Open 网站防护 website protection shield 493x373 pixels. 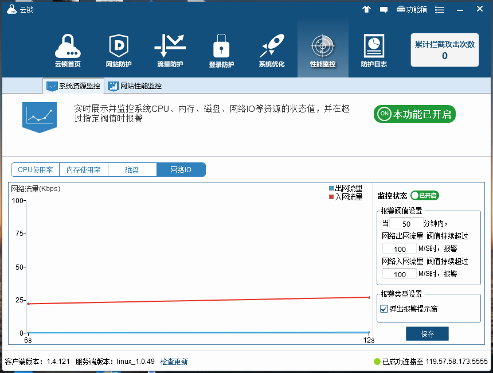pyautogui.click(x=119, y=50)
